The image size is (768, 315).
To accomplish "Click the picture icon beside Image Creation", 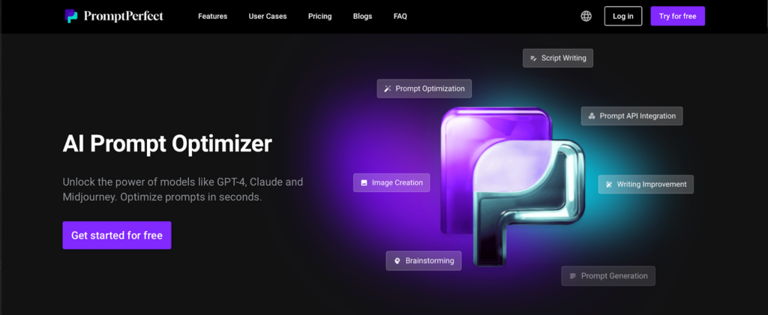I will point(364,182).
